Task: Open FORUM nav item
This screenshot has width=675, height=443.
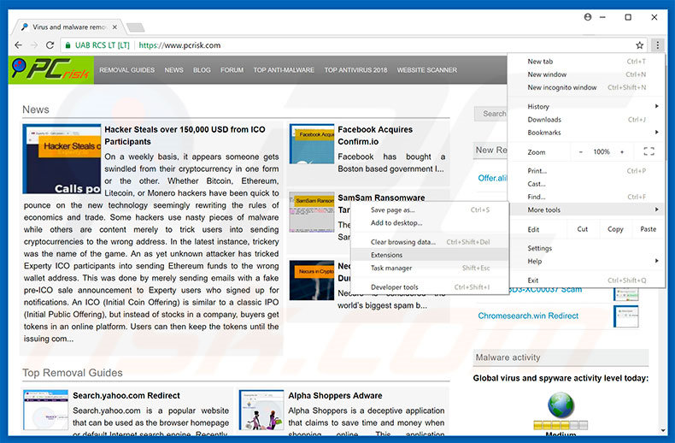Action: (x=232, y=70)
